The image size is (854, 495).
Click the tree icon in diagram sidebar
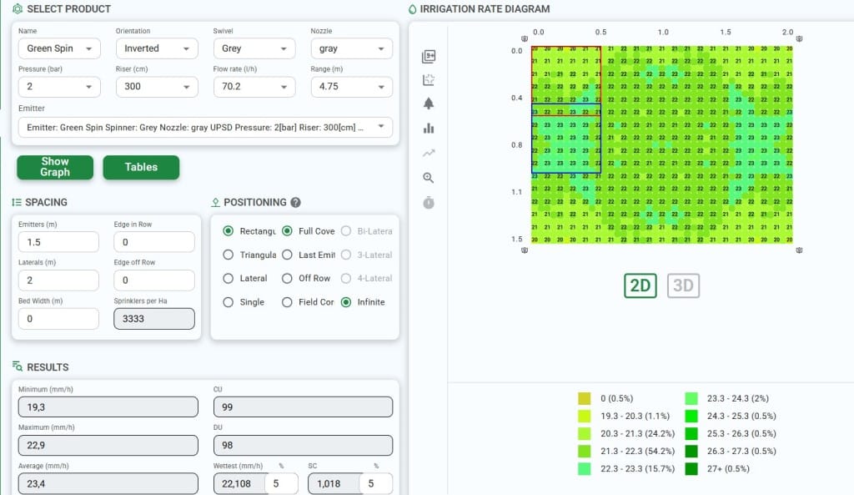[430, 104]
